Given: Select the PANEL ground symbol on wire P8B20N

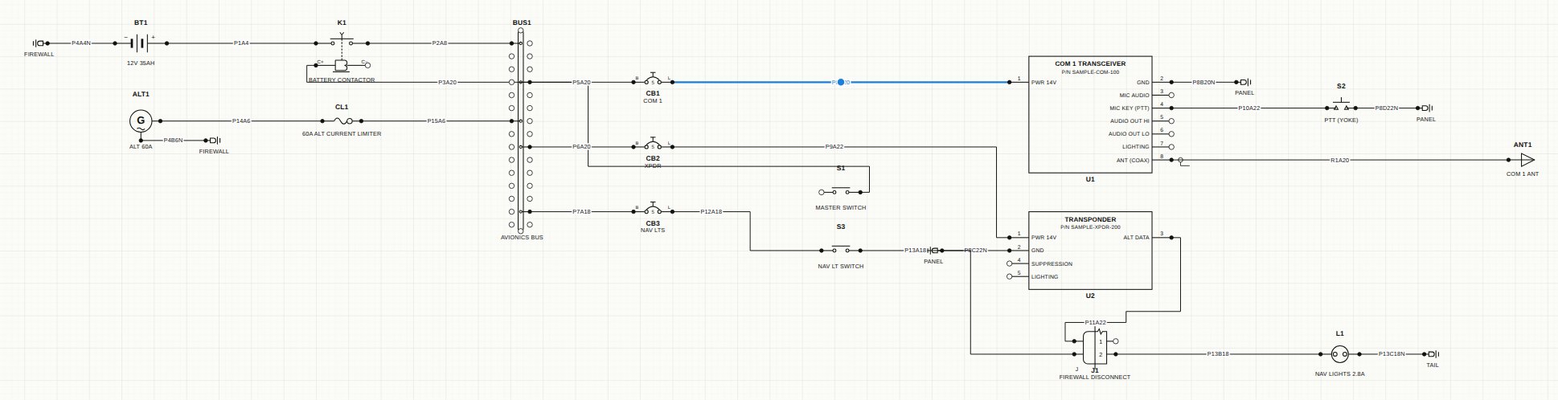Looking at the screenshot, I should point(1244,82).
